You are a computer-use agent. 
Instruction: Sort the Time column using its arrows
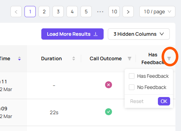19,58
